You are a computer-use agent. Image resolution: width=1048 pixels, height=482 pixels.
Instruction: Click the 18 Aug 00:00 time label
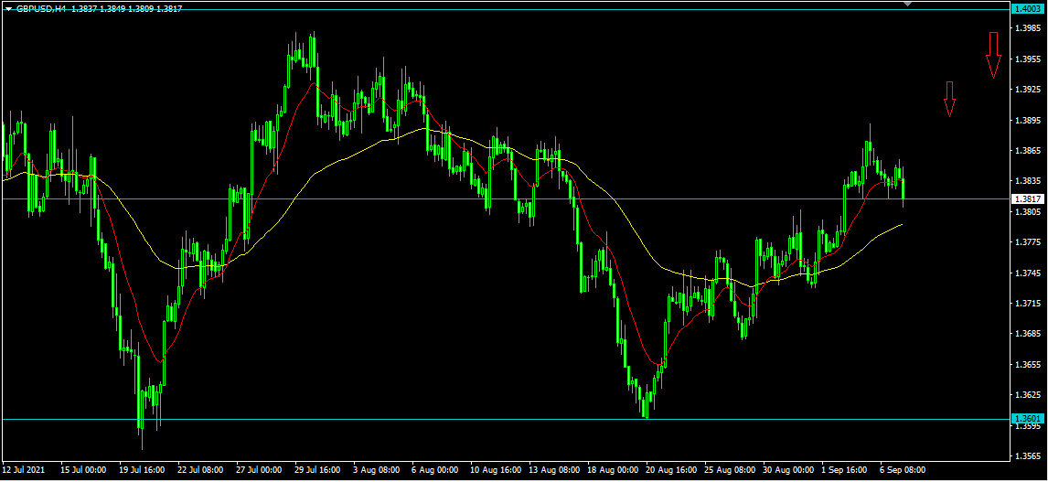[x=613, y=471]
